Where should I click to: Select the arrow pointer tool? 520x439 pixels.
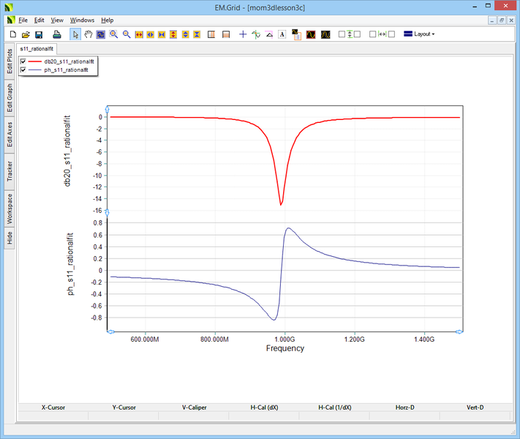tap(75, 34)
